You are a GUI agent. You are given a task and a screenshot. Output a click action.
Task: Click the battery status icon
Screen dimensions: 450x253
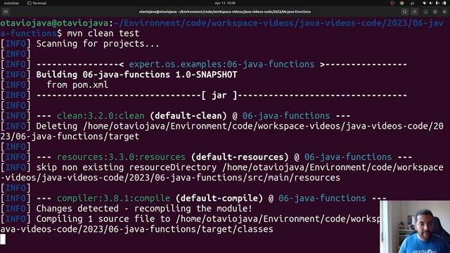pyautogui.click(x=444, y=3)
